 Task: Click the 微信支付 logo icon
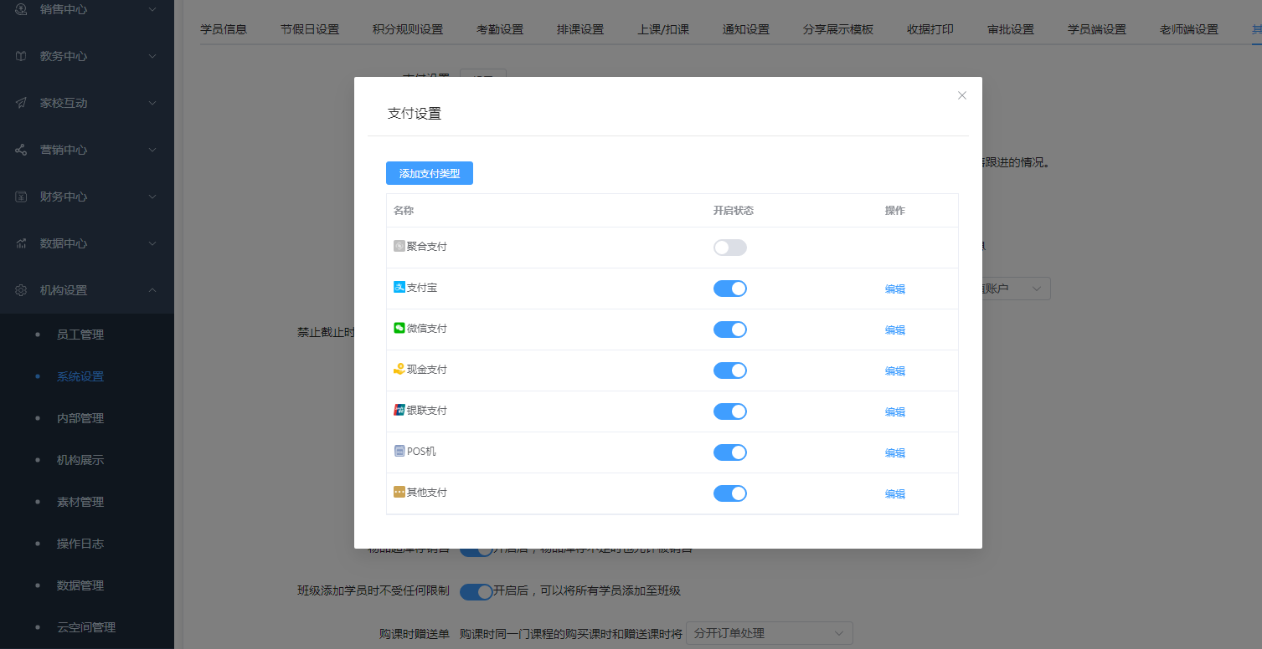click(x=399, y=328)
